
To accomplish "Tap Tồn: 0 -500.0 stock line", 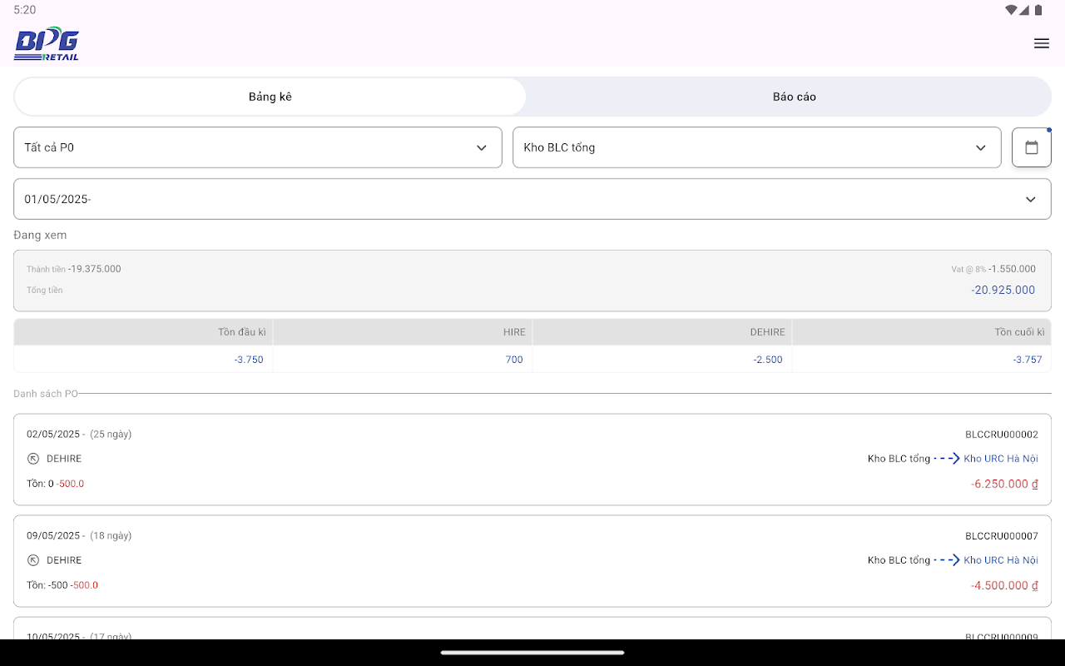I will [55, 484].
